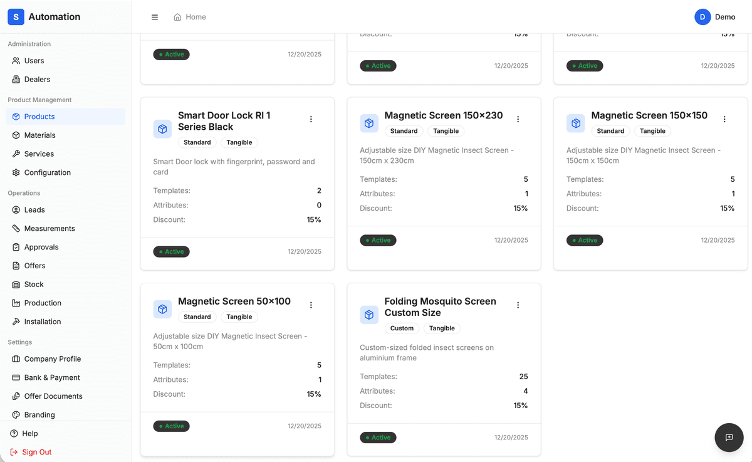This screenshot has width=752, height=462.
Task: Click the Magnetic Screen 150×150 cube icon
Action: click(575, 123)
